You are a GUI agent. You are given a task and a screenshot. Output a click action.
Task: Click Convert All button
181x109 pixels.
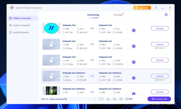tap(159, 99)
